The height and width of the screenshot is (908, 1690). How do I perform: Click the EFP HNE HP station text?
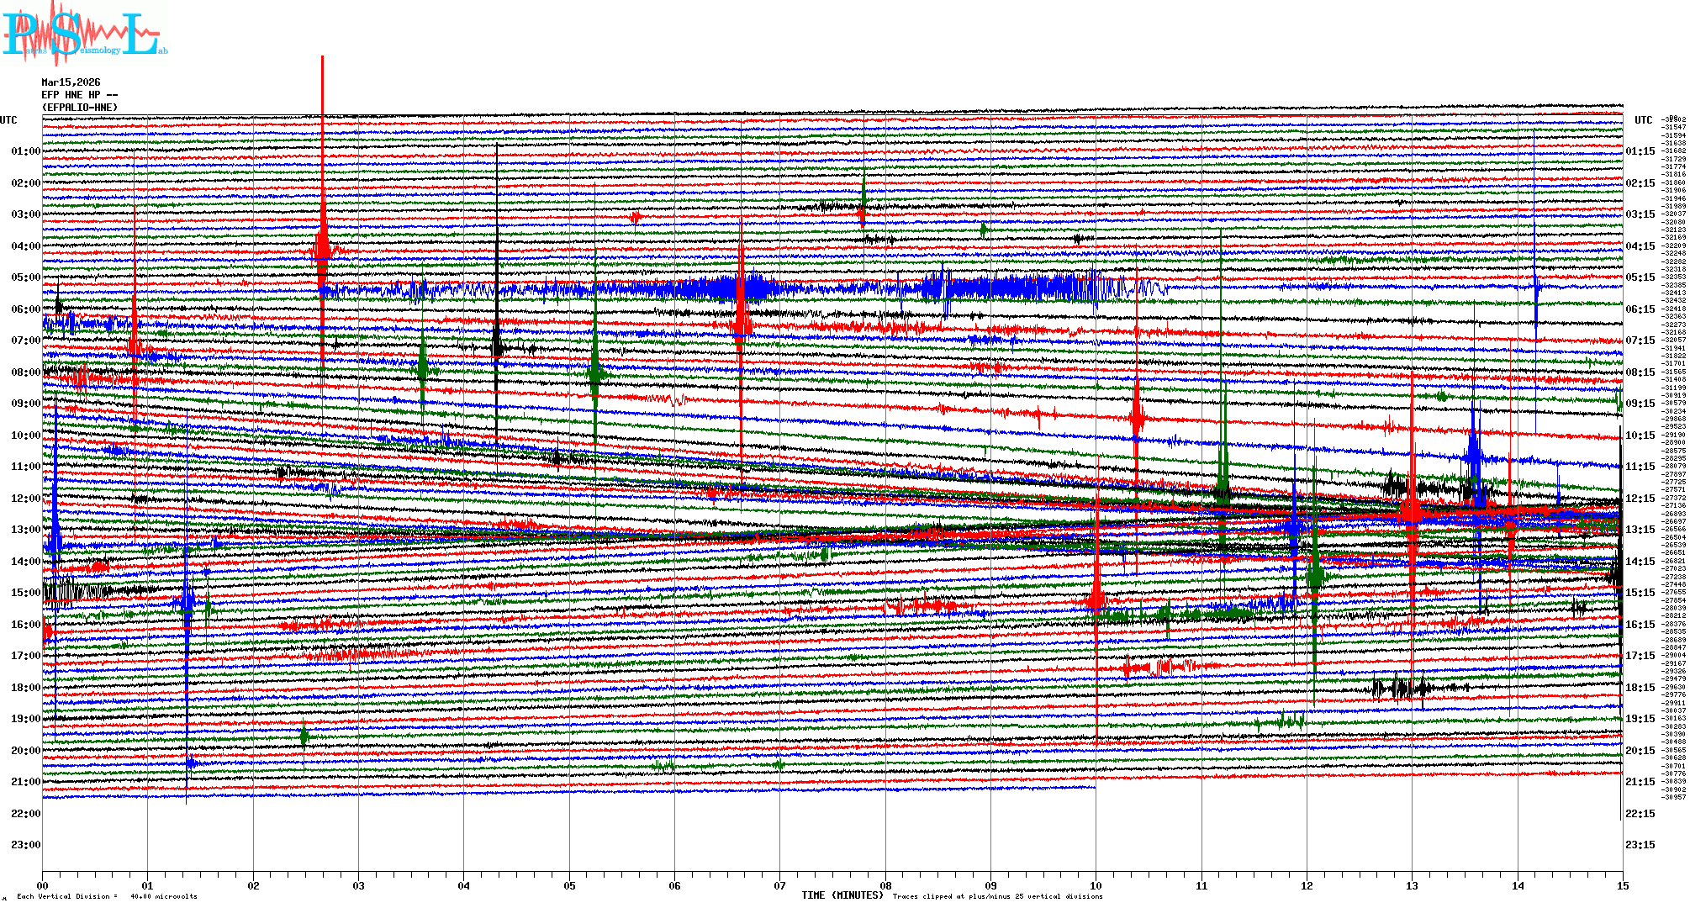tap(79, 95)
